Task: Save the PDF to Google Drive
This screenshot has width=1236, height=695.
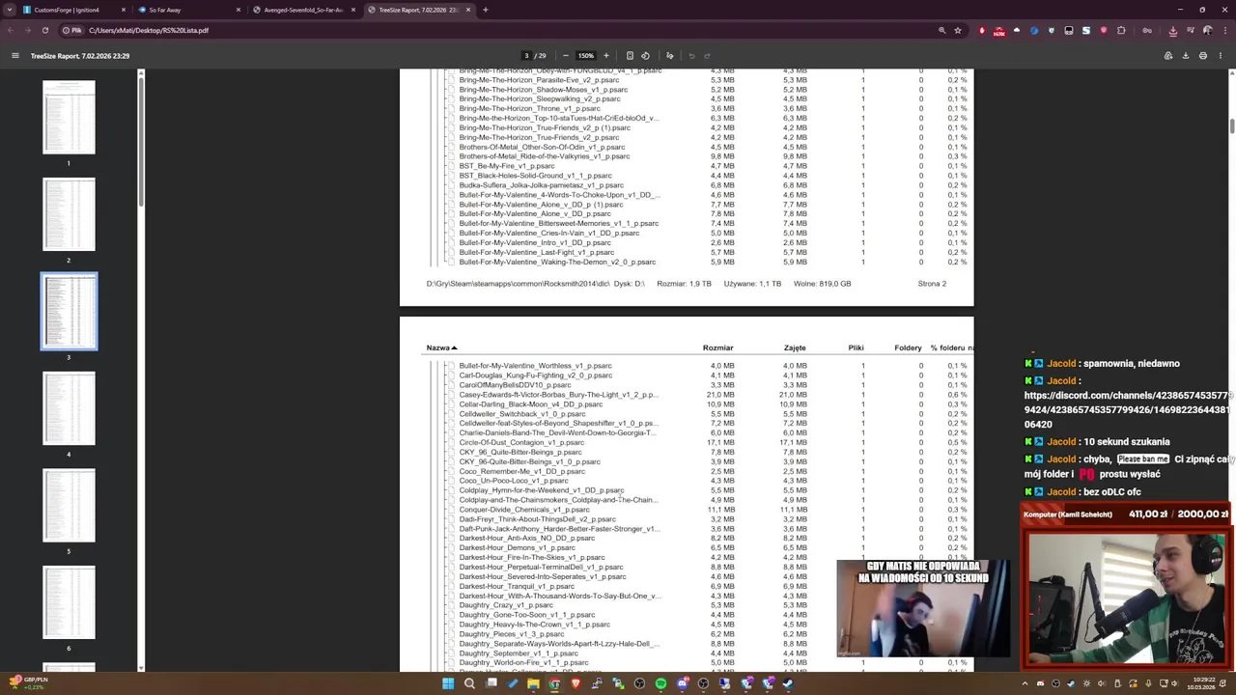Action: pos(1168,55)
